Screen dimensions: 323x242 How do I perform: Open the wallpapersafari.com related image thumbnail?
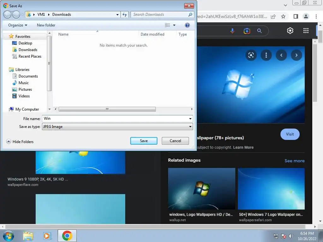(271, 189)
